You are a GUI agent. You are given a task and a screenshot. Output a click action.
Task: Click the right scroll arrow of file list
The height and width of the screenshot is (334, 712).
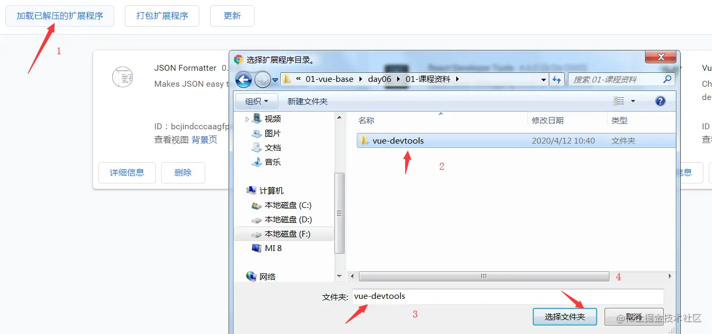tap(670, 277)
